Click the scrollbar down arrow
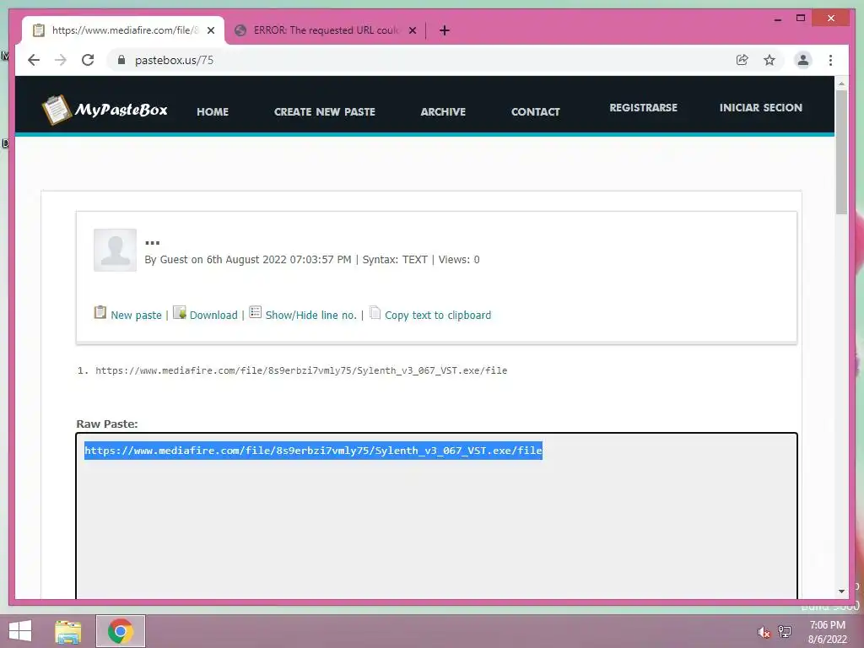 click(841, 591)
